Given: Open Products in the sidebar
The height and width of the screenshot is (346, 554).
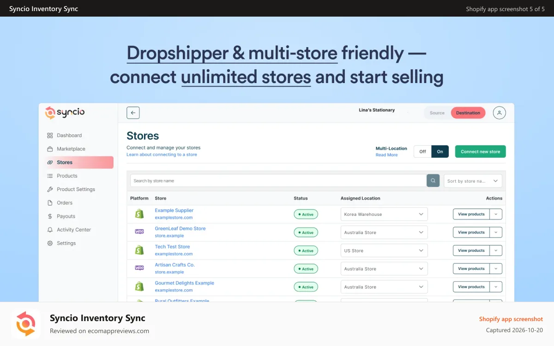Looking at the screenshot, I should point(67,176).
